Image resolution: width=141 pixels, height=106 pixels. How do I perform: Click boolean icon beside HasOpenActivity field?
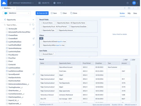(x=7, y=77)
